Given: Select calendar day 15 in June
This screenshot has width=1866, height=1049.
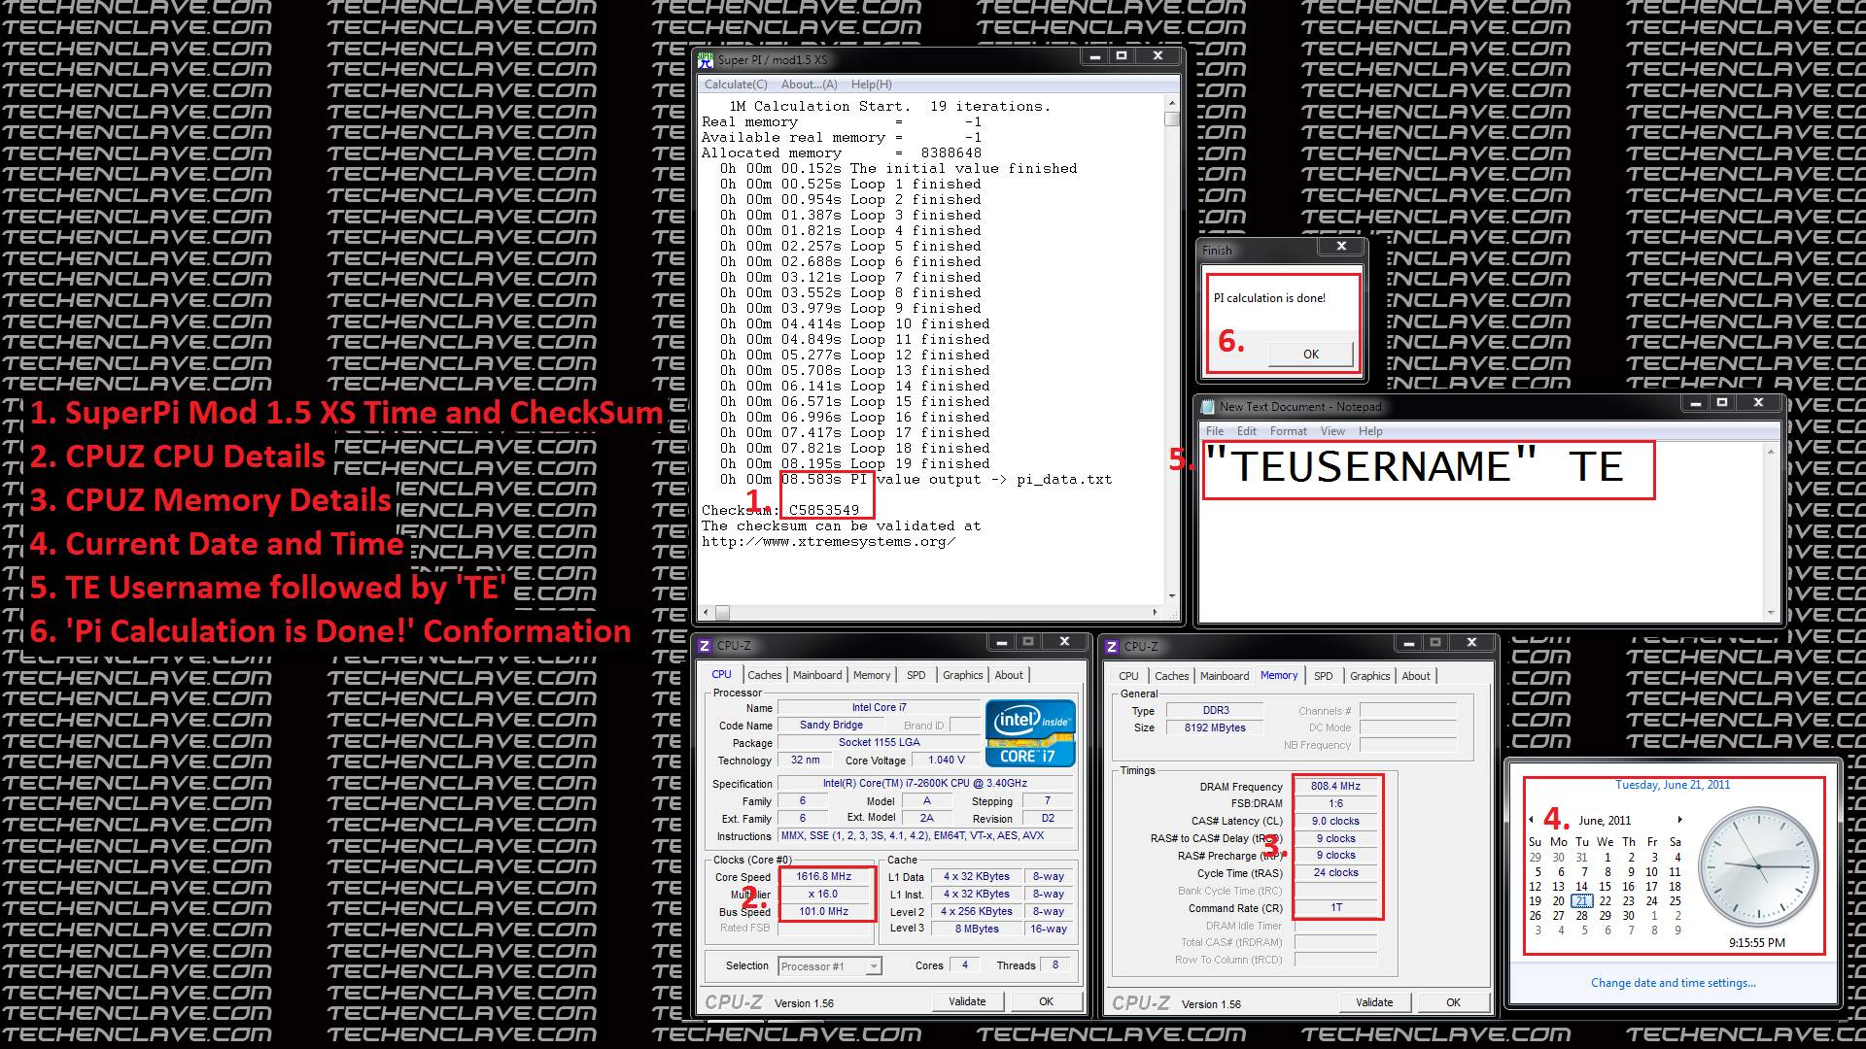Looking at the screenshot, I should tap(1605, 887).
